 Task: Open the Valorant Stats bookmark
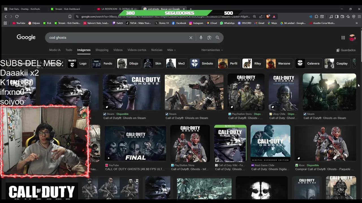pos(96,23)
